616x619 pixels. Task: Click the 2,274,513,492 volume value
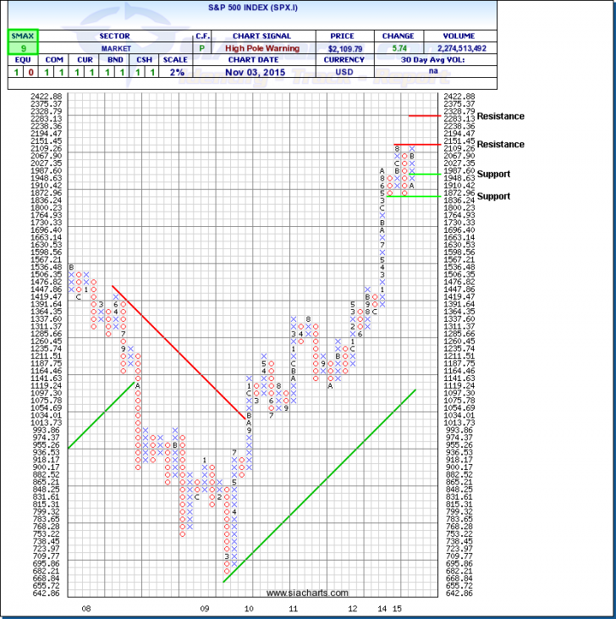[459, 48]
